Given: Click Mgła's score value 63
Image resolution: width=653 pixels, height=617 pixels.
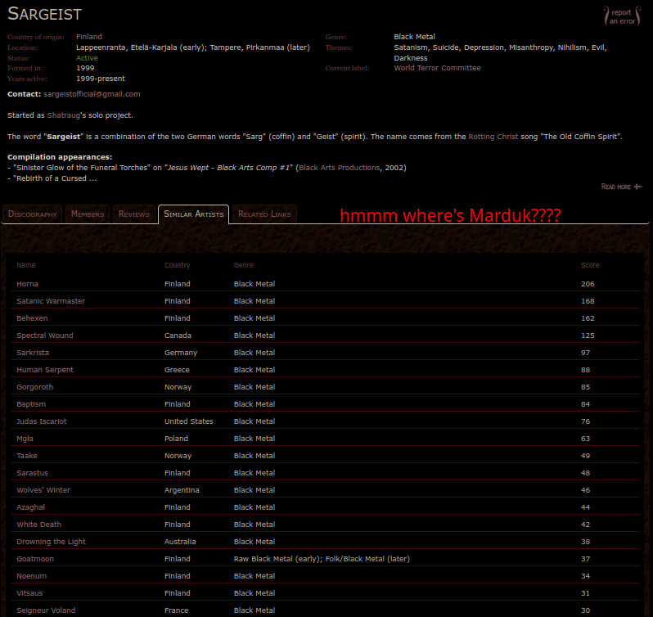Looking at the screenshot, I should (x=585, y=439).
